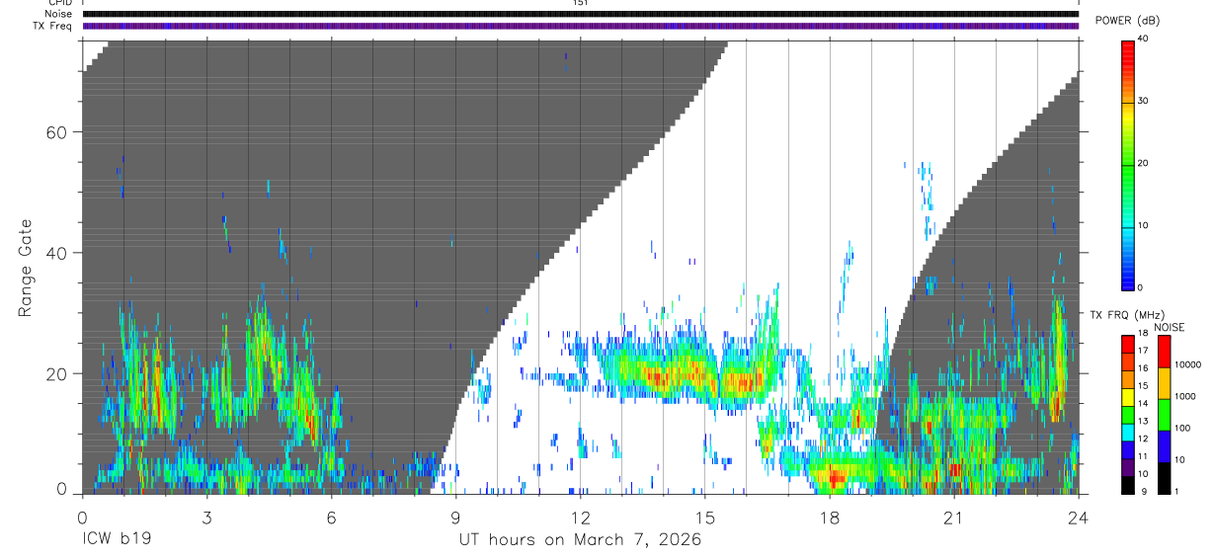The height and width of the screenshot is (560, 1213).
Task: Select the 1 label on NOISE scale
Action: coord(1175,492)
